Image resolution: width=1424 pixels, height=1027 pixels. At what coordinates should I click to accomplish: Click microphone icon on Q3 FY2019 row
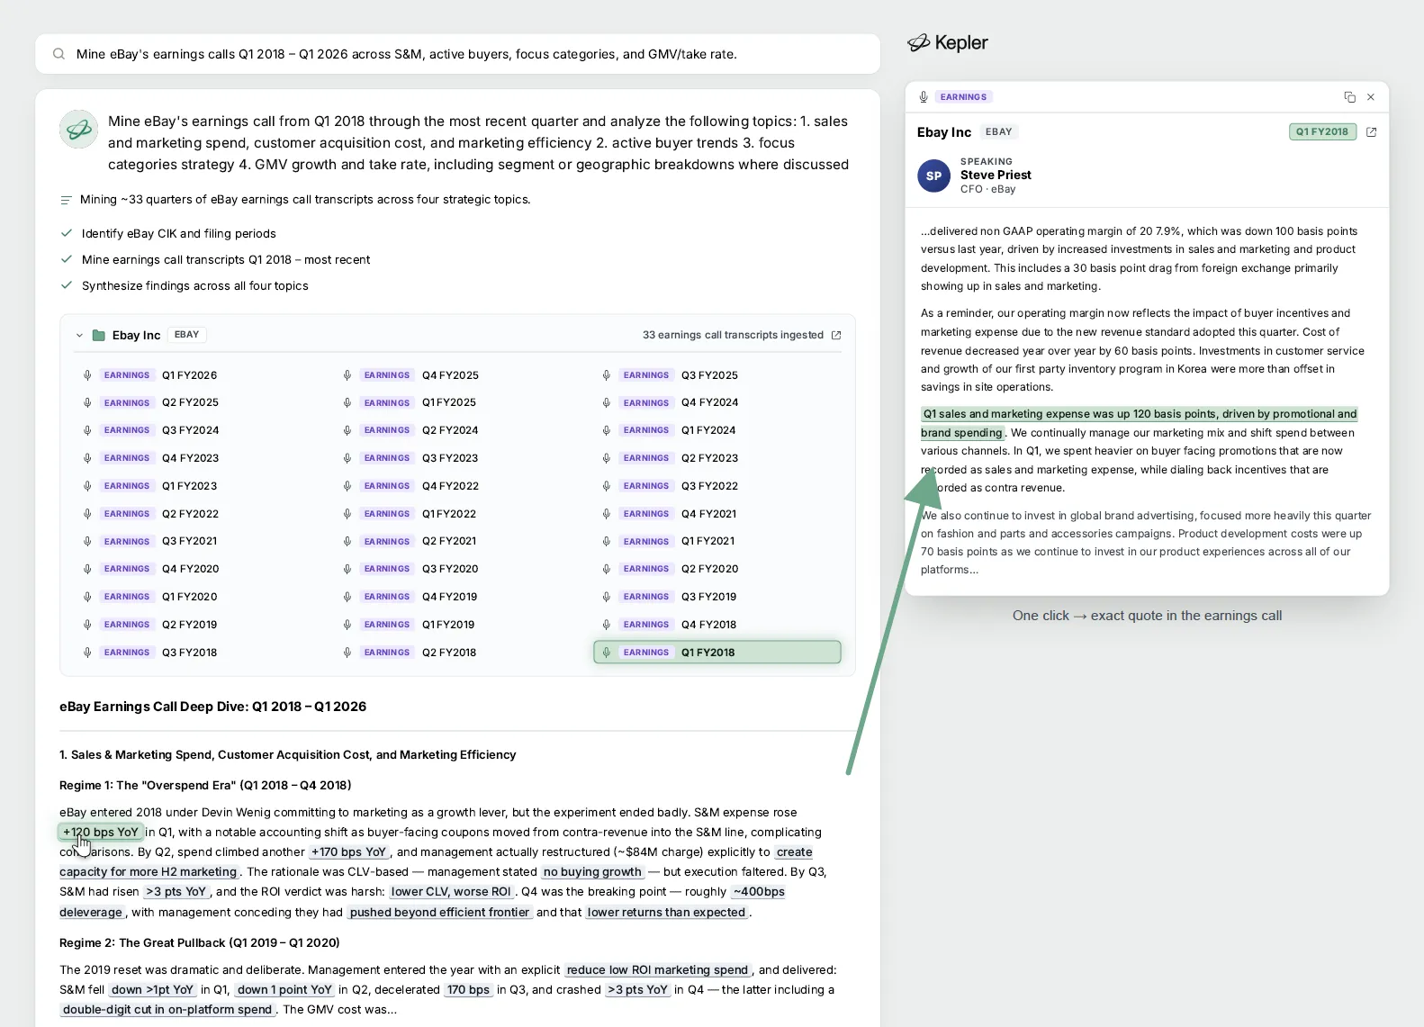click(607, 597)
